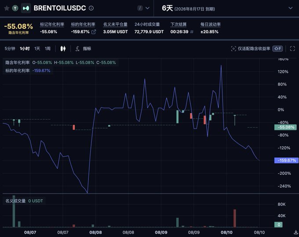Click the 72,779.9 USDT value
The image size is (299, 237).
[149, 32]
